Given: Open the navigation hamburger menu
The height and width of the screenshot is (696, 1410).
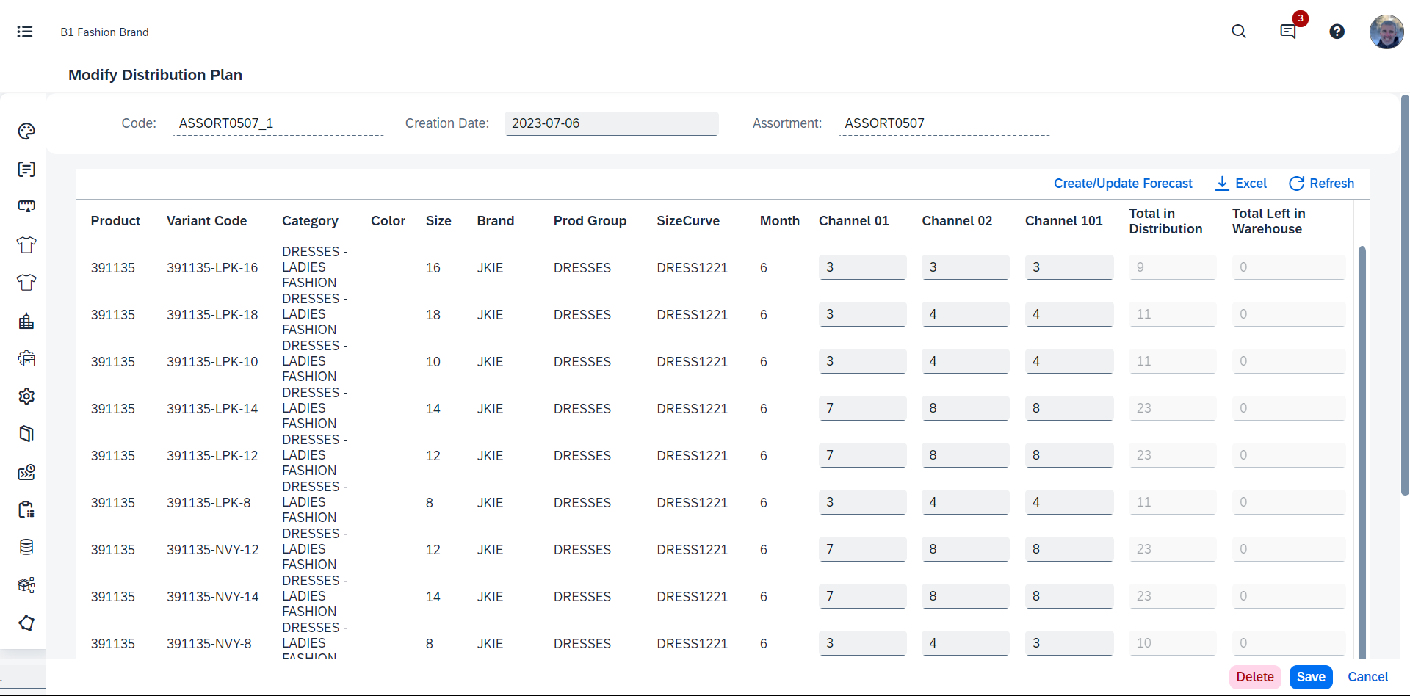Looking at the screenshot, I should (x=25, y=32).
